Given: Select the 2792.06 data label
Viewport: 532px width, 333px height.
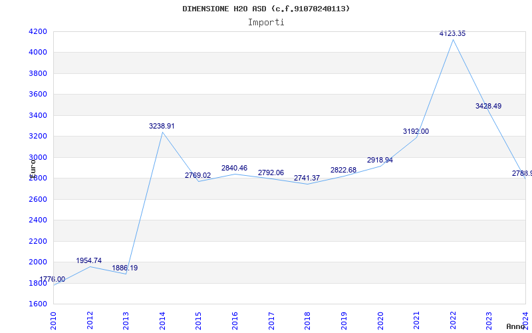Looking at the screenshot, I should [271, 172].
